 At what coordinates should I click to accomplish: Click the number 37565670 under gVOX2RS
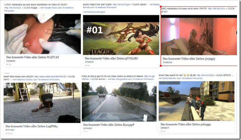coord(89,62)
